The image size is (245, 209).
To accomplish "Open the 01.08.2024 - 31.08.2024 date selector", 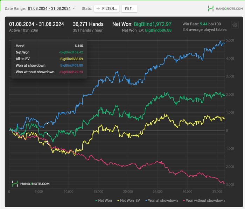I will point(49,8).
